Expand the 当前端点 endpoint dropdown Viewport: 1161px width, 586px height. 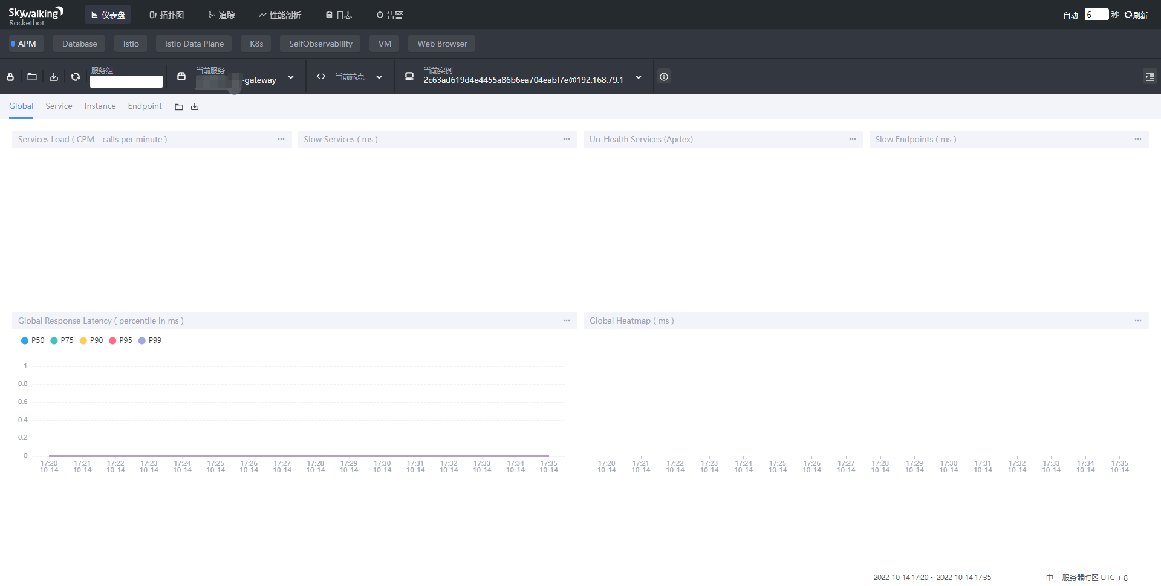point(379,77)
